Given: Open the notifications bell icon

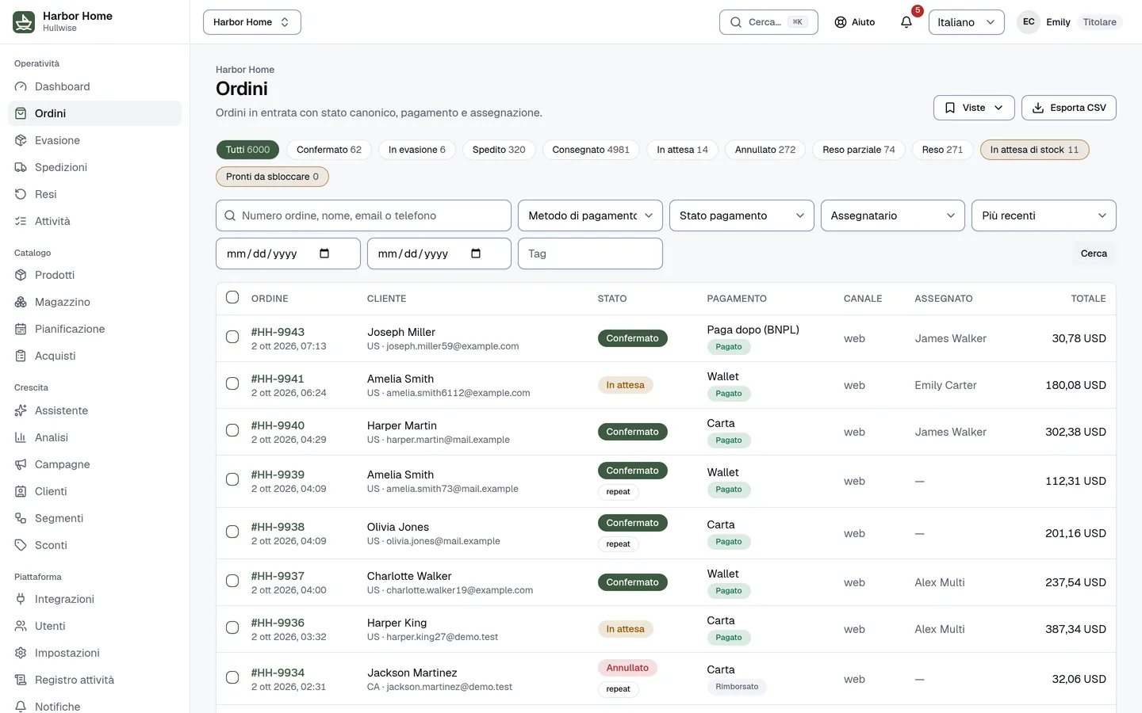Looking at the screenshot, I should (906, 22).
